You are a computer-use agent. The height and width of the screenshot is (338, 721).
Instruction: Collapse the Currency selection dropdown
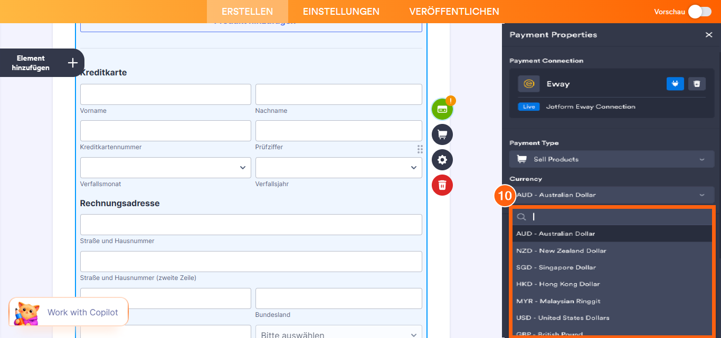coord(702,195)
